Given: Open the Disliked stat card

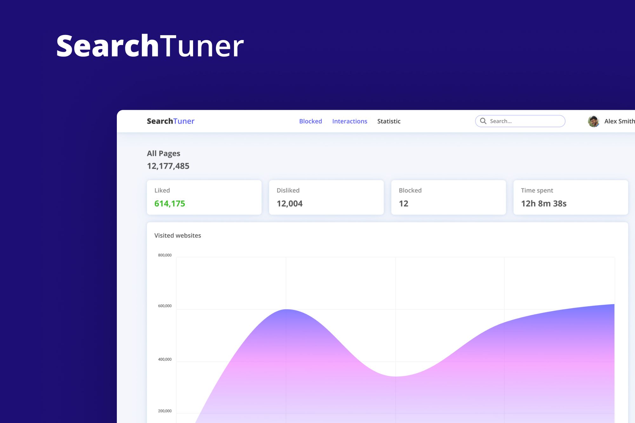Looking at the screenshot, I should 326,197.
